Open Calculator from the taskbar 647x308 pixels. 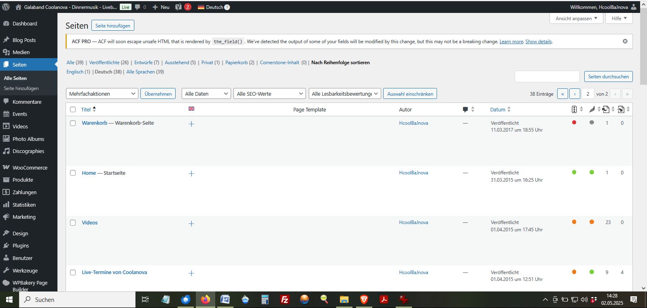265,300
